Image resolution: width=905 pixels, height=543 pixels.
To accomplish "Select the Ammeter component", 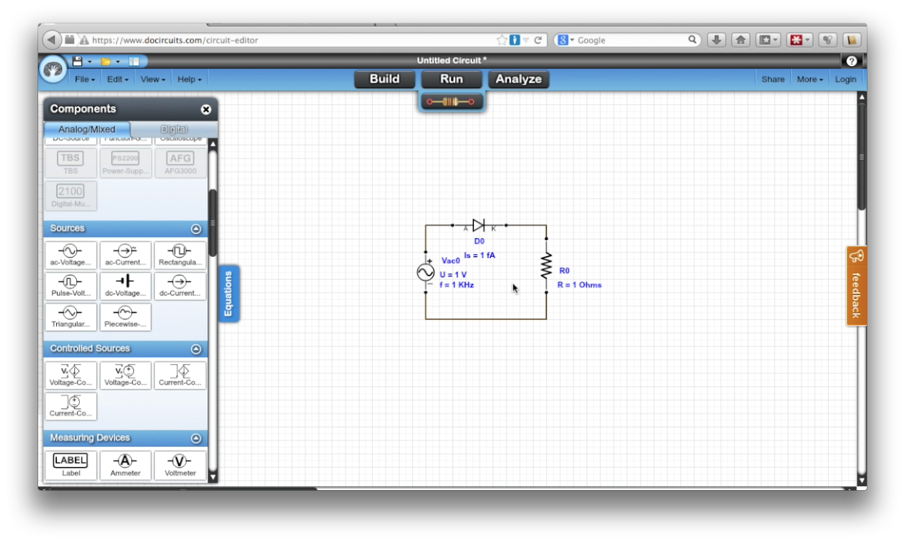I will point(126,465).
